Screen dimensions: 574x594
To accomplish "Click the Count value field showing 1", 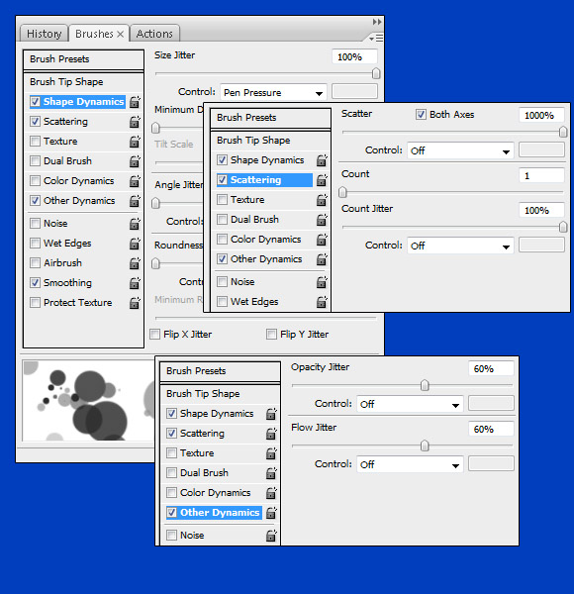I will (541, 176).
